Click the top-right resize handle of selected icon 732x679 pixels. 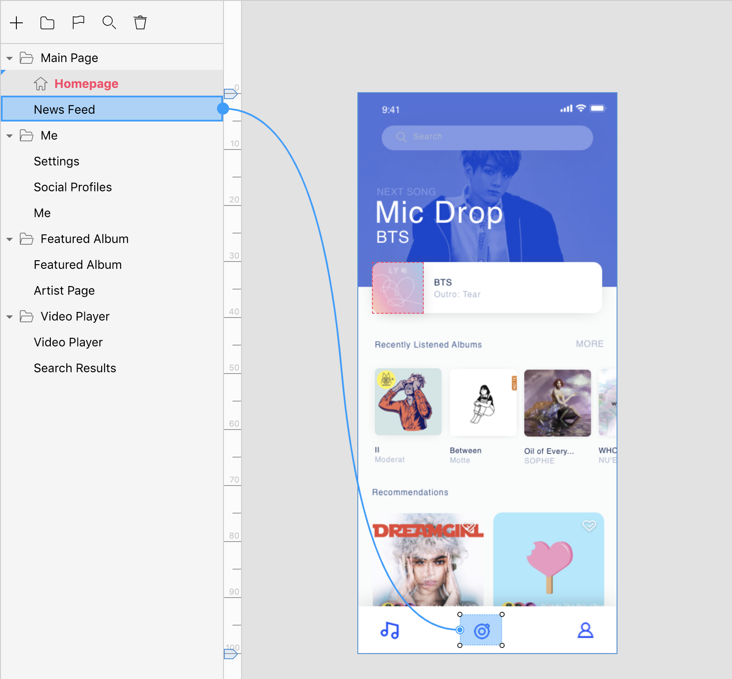click(502, 614)
